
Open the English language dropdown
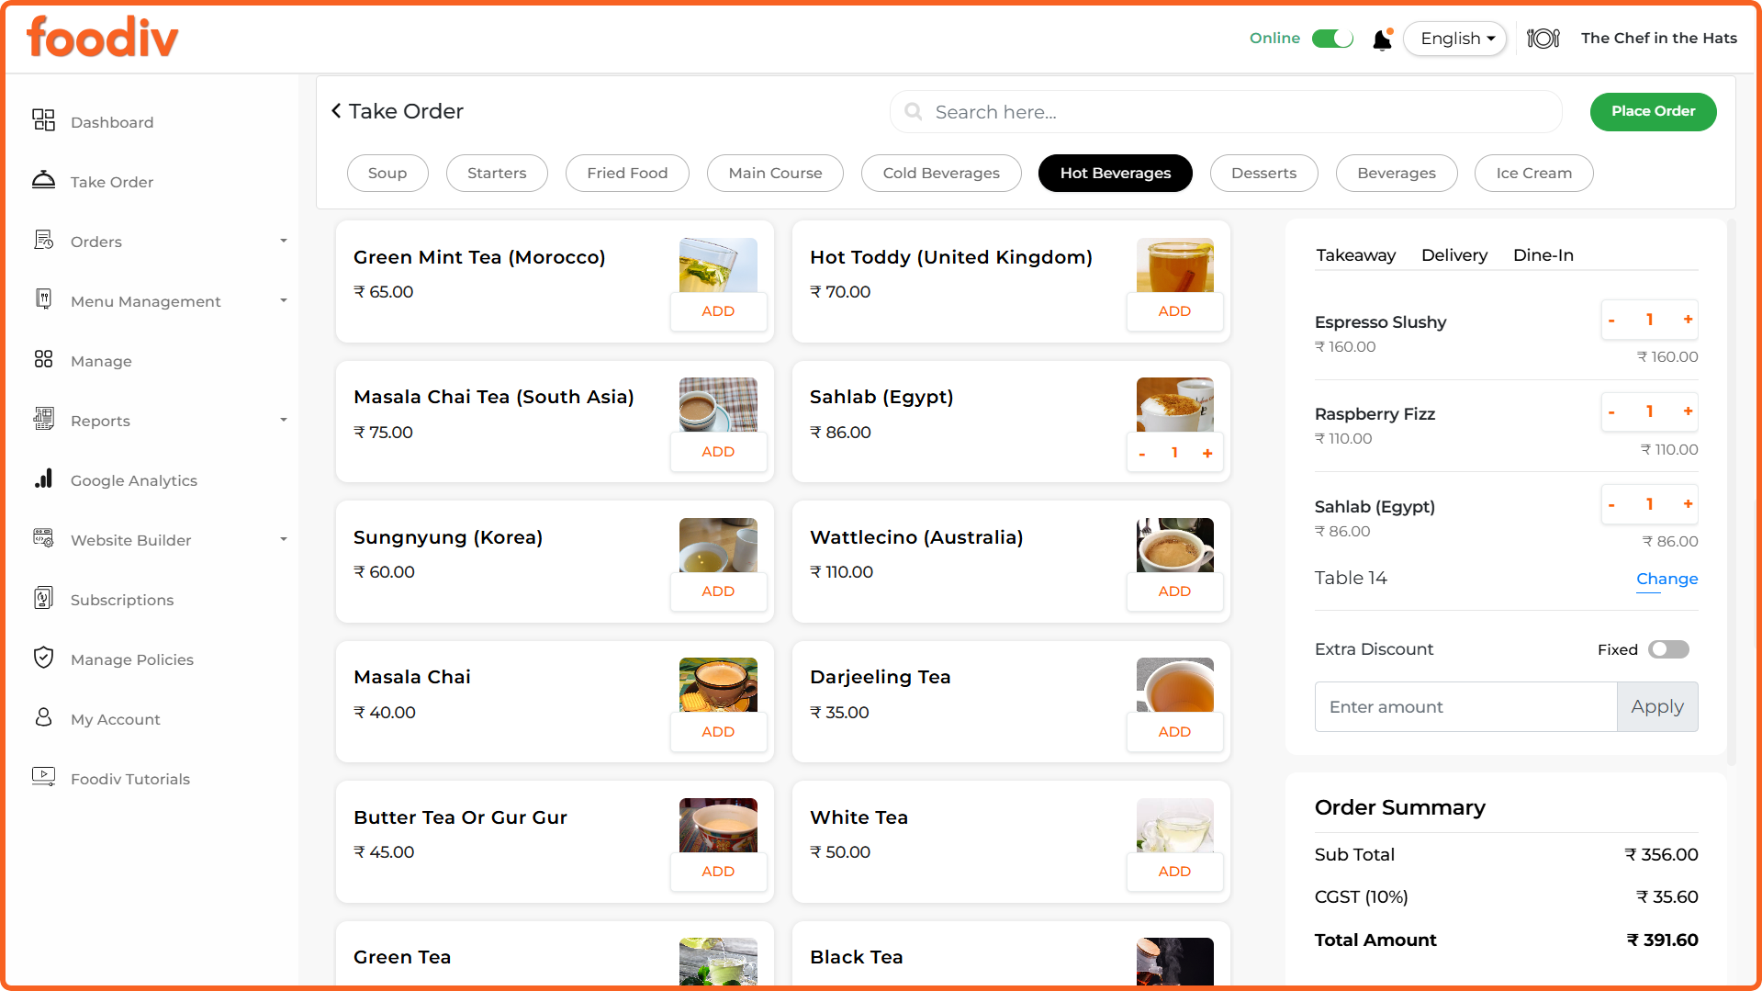click(x=1455, y=39)
